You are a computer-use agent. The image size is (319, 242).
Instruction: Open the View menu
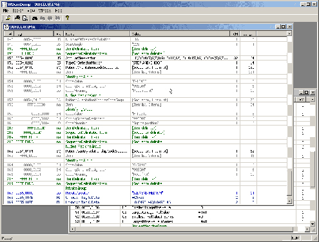click(31, 11)
